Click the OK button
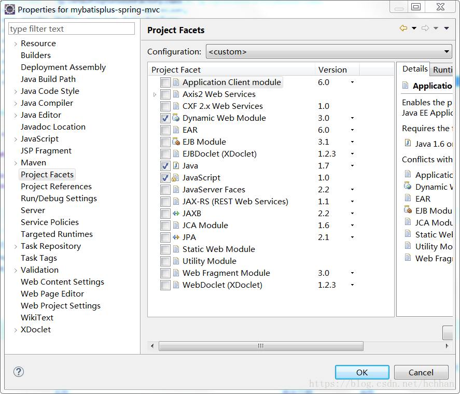The image size is (460, 394). [362, 372]
